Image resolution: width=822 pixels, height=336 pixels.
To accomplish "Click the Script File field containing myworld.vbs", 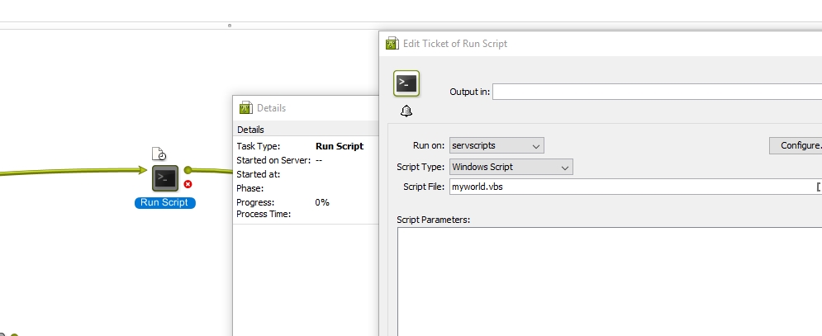I will [631, 187].
